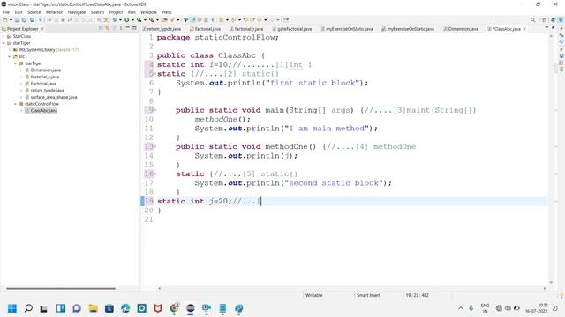Open the Project menu
Viewport: 565px width, 317px height.
[x=116, y=12]
